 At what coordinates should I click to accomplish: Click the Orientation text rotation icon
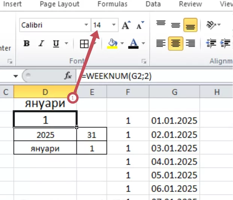(x=211, y=25)
